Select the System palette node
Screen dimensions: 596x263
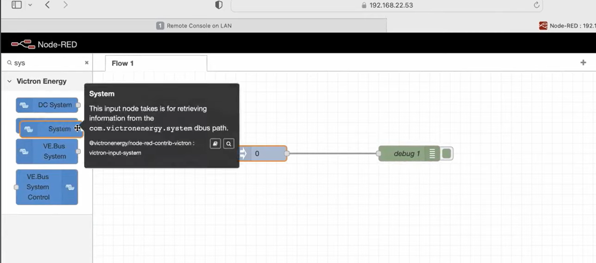[51, 129]
